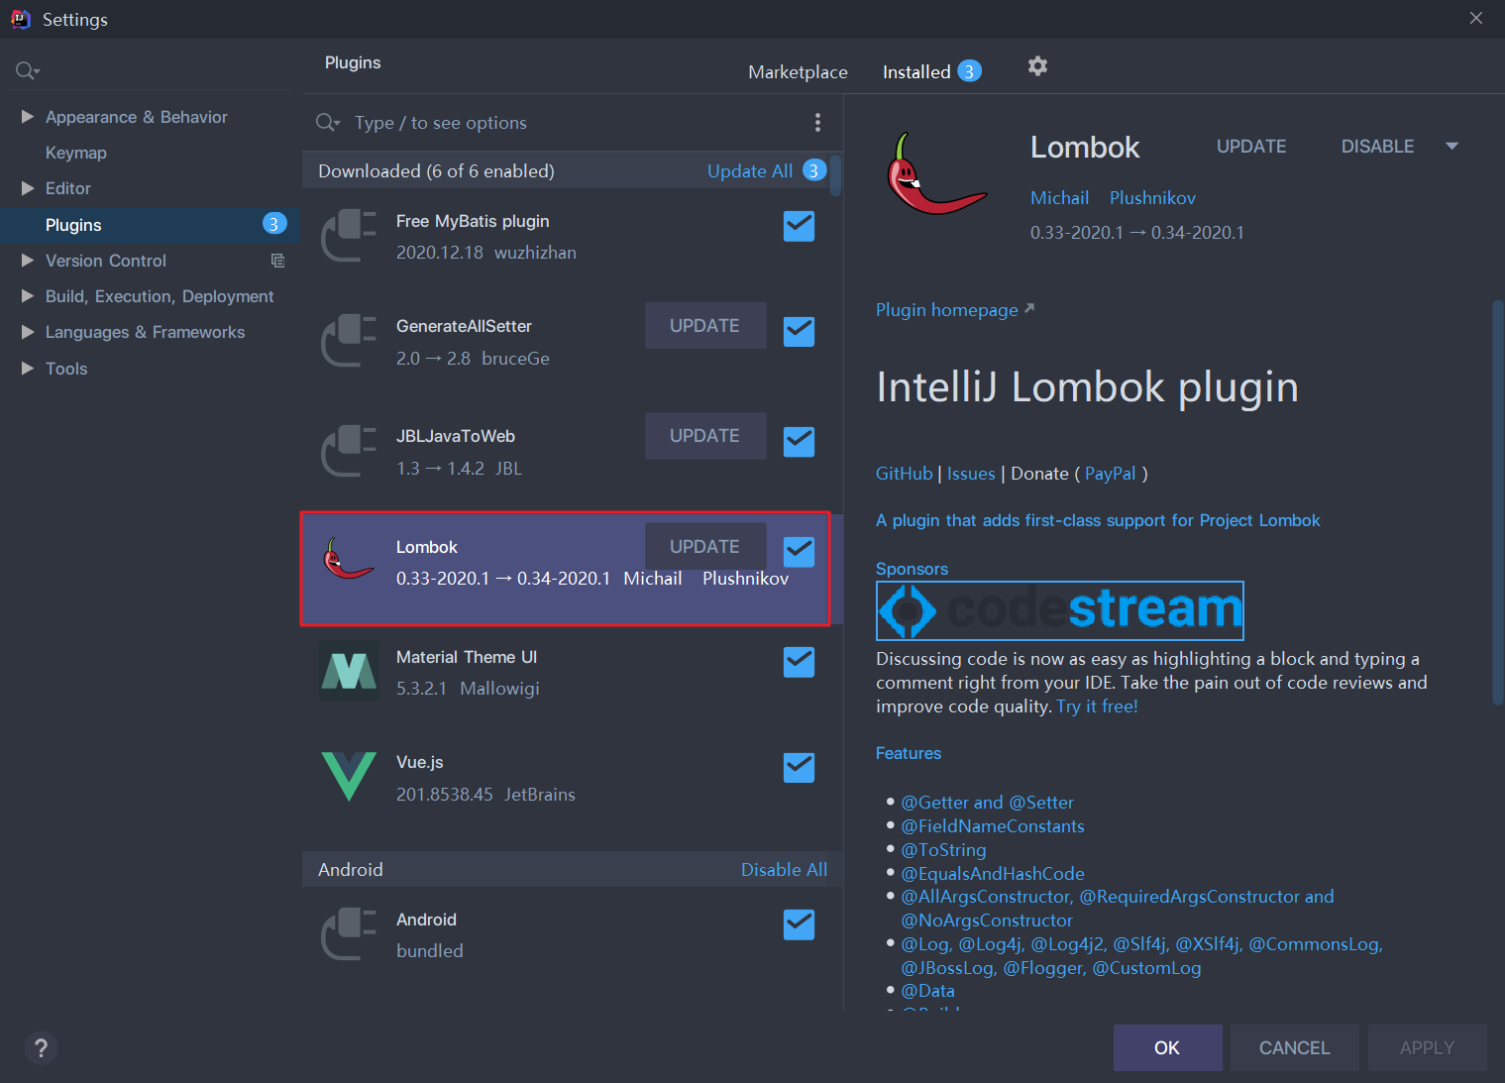This screenshot has height=1083, width=1505.
Task: Open the dropdown arrow next to DISABLE
Action: click(x=1451, y=147)
